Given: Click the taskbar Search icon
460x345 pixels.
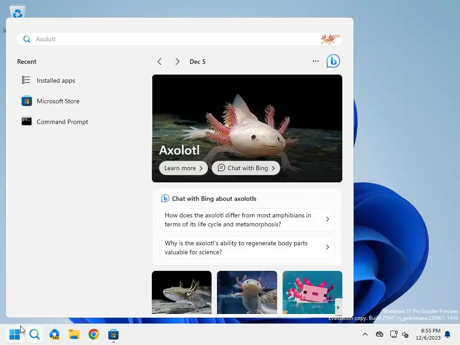Looking at the screenshot, I should click(35, 334).
